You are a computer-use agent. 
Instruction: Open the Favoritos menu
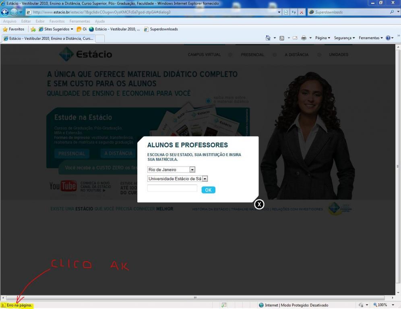click(57, 21)
